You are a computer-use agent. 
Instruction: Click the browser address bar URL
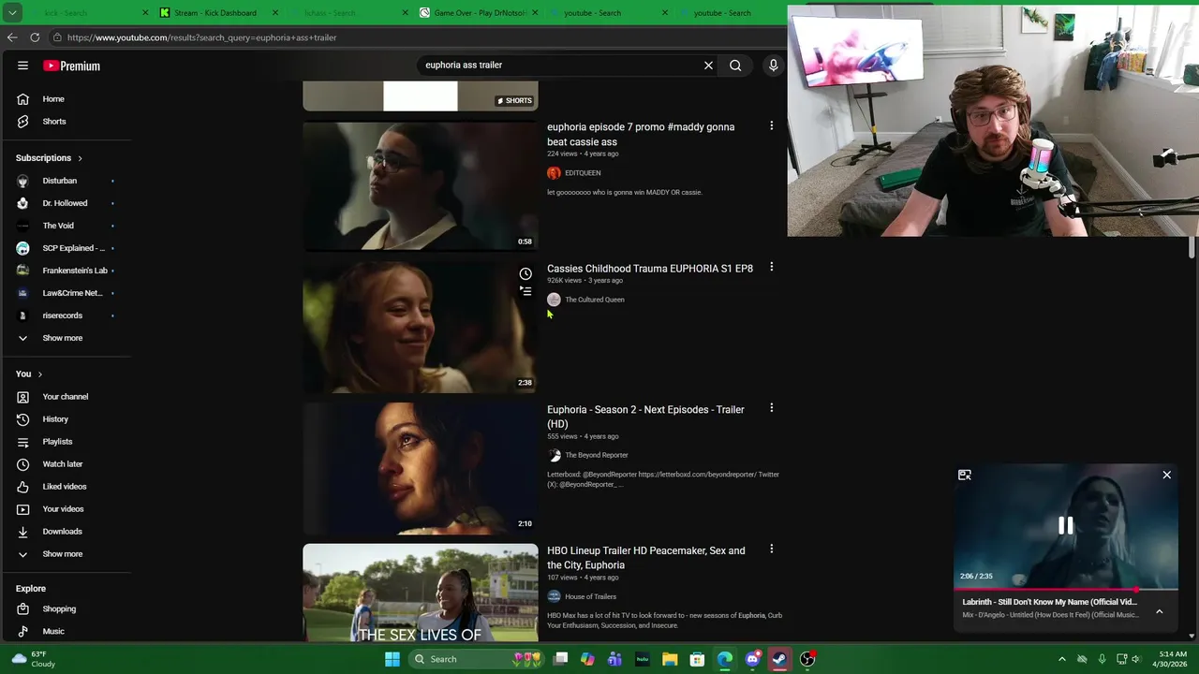(x=201, y=37)
